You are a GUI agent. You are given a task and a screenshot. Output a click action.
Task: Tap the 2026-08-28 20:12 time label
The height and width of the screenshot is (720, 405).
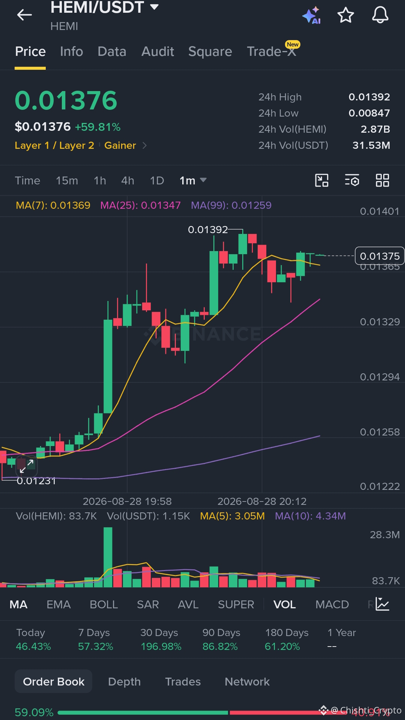coord(262,501)
